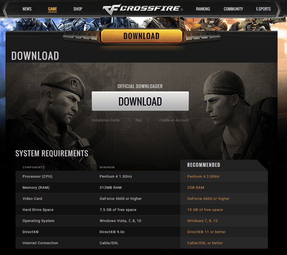Click the SYSTEM REQUIREMENTS heading
This screenshot has height=255, width=287.
pyautogui.click(x=52, y=153)
